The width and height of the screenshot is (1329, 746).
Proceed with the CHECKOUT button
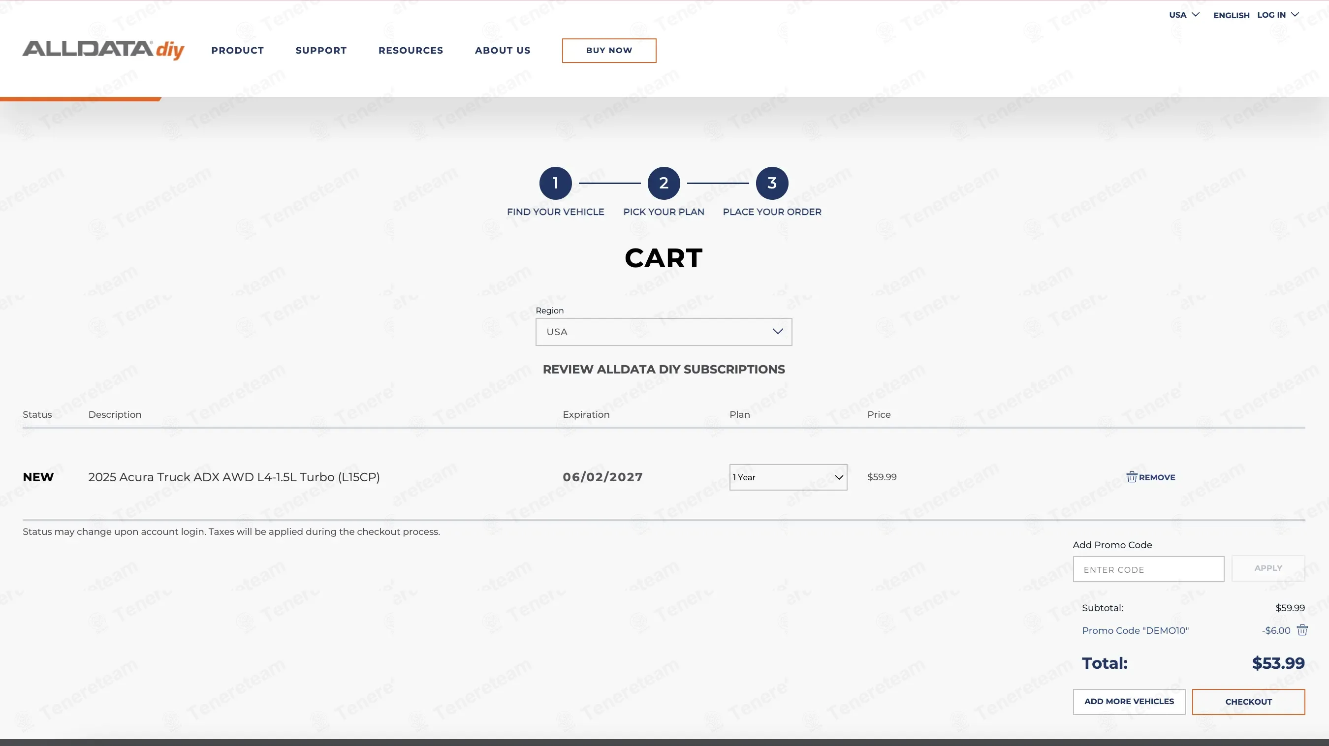point(1248,702)
